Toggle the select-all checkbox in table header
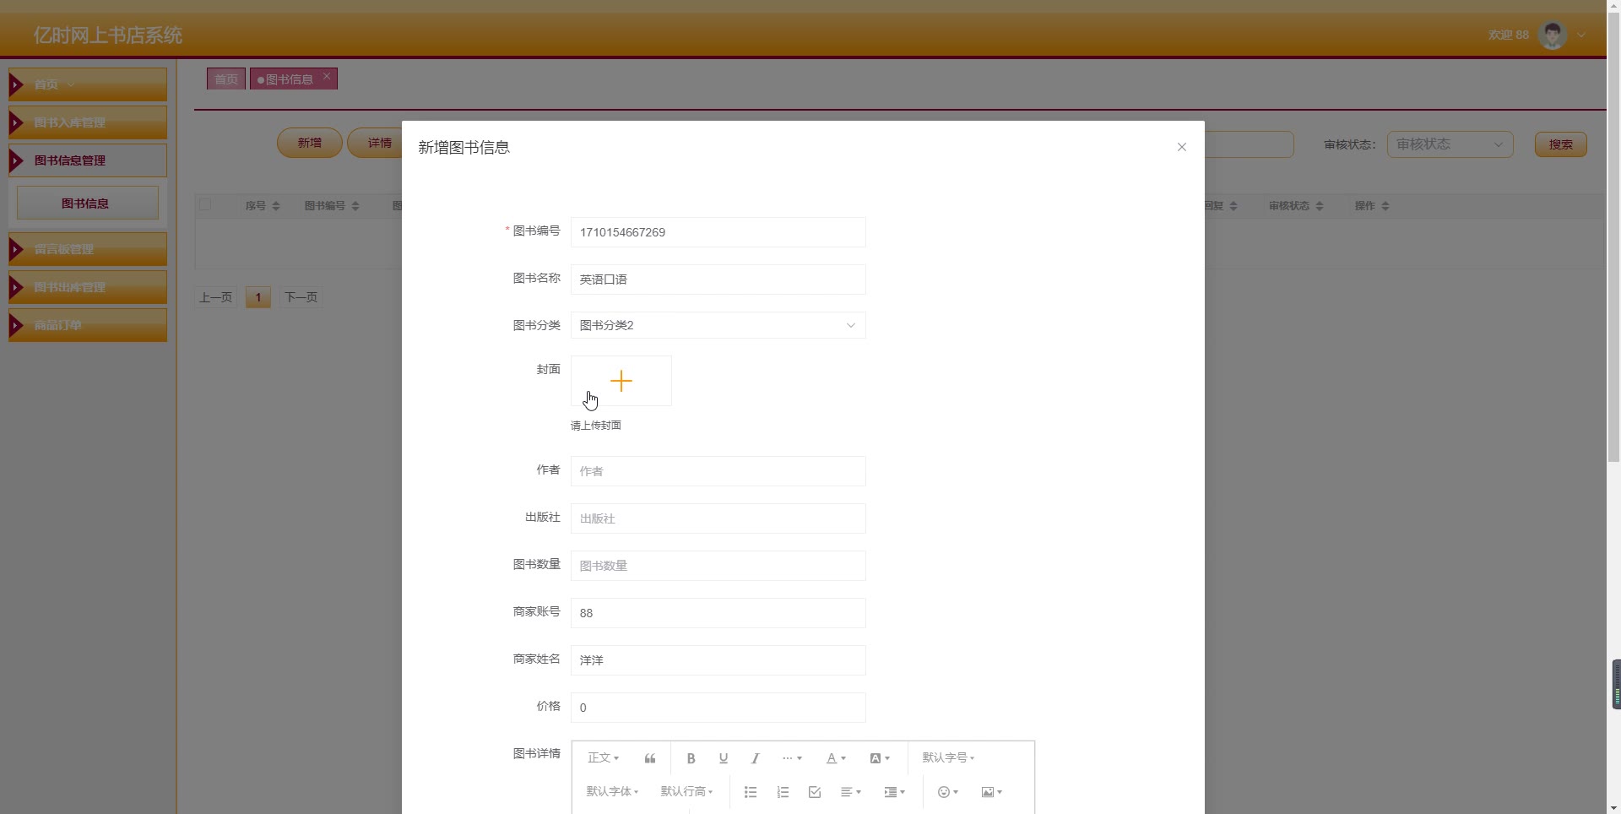 coord(205,205)
